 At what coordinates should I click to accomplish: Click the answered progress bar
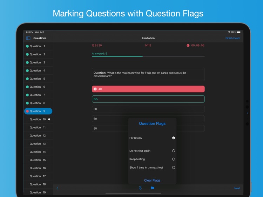click(x=148, y=56)
